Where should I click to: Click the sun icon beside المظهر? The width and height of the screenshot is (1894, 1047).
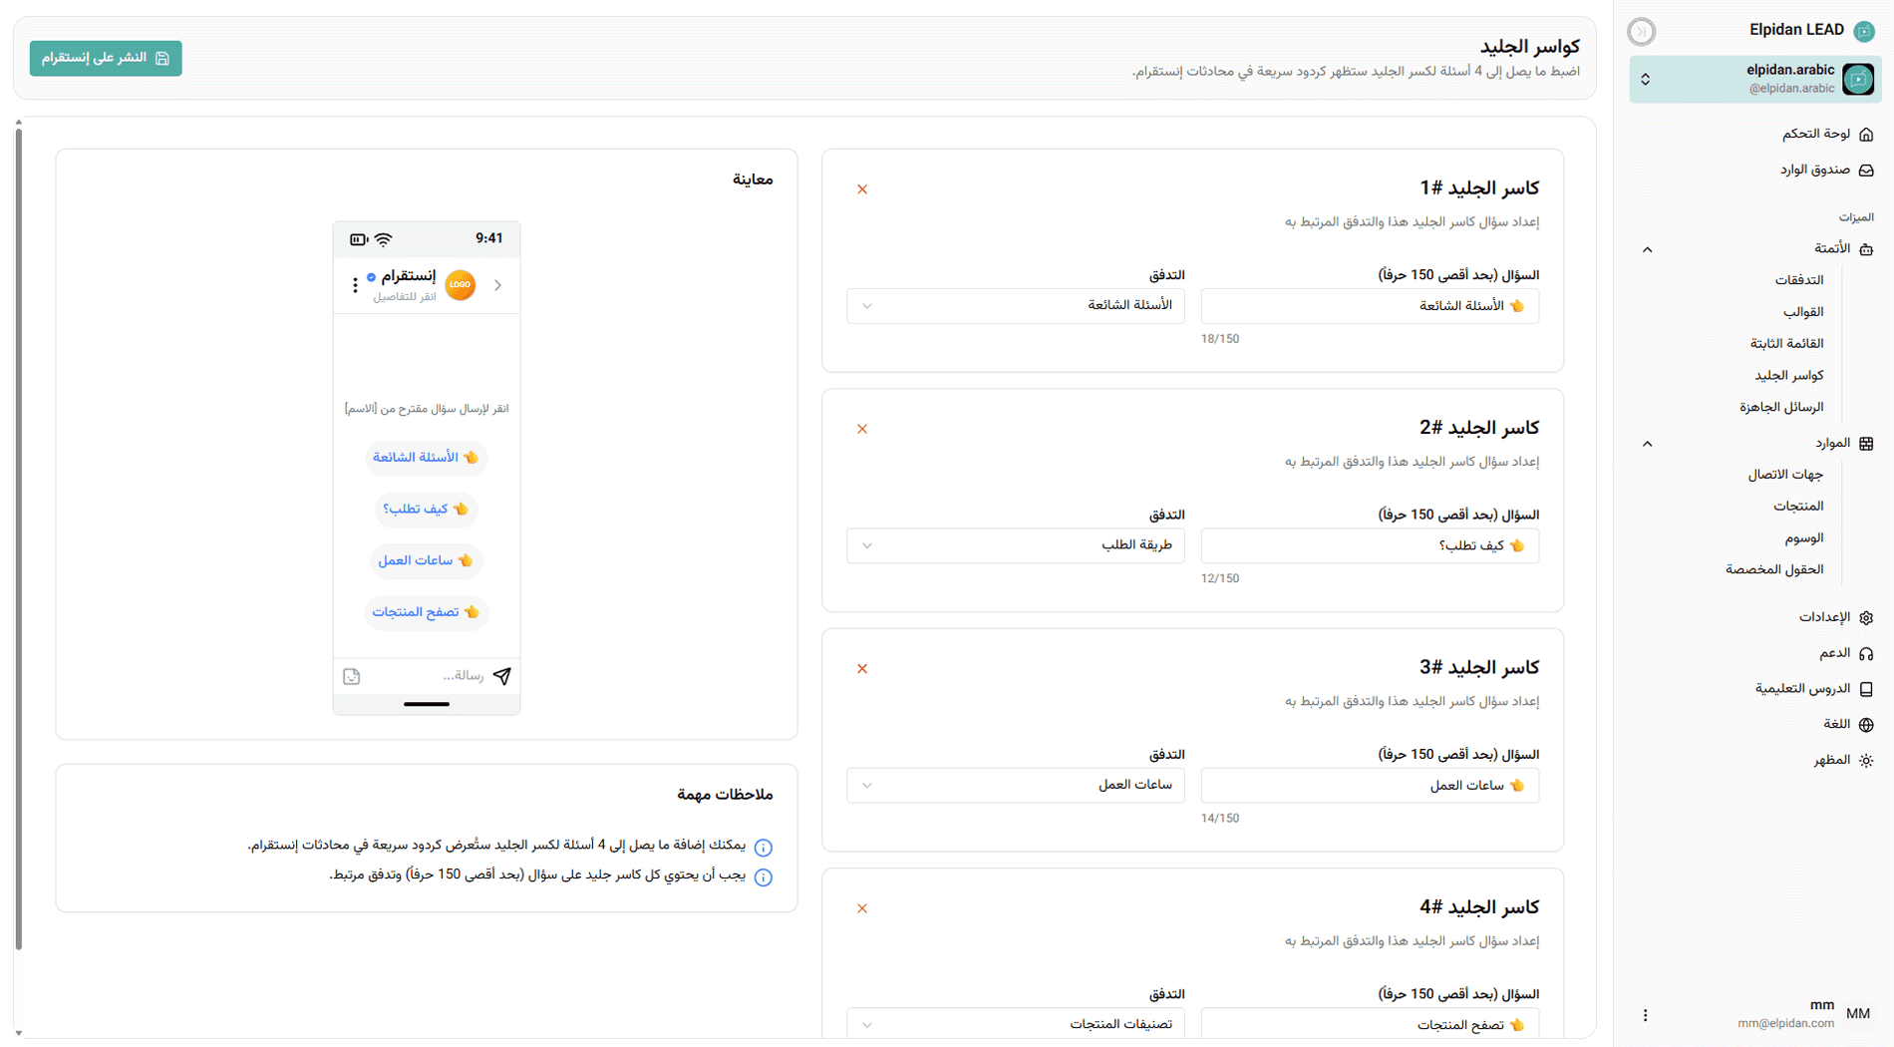click(1866, 761)
